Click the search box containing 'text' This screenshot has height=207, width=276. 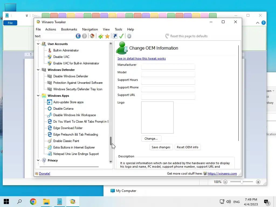point(54,36)
